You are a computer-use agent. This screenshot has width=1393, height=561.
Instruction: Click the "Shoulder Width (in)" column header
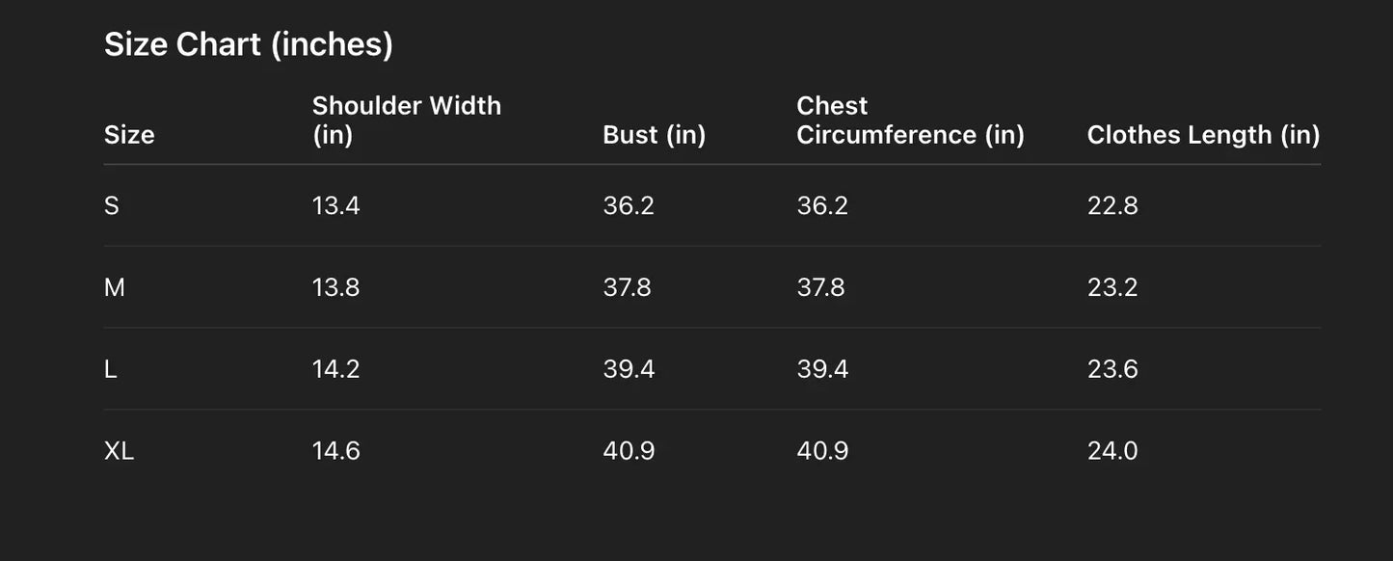pyautogui.click(x=406, y=120)
